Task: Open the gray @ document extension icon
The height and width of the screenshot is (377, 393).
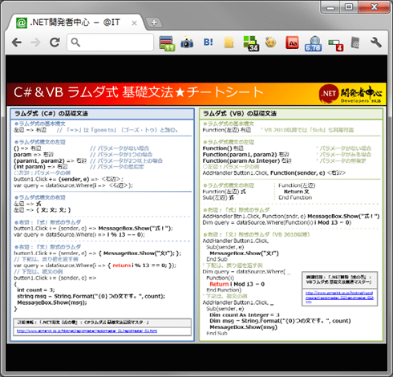Action: click(355, 43)
